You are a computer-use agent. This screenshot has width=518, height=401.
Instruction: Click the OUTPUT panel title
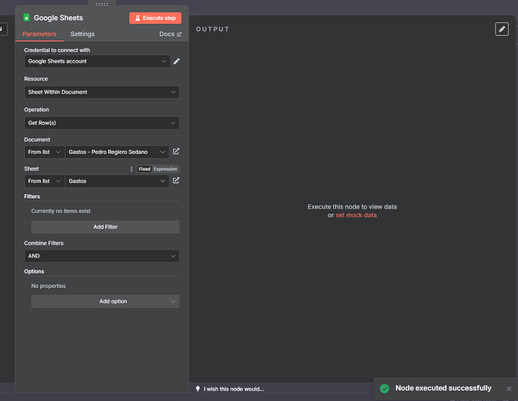pos(212,29)
